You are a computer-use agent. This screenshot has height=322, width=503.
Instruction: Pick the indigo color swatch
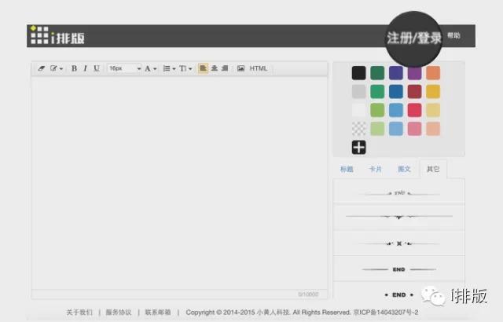pyautogui.click(x=396, y=73)
